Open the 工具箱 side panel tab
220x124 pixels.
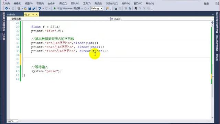[x=4, y=37]
